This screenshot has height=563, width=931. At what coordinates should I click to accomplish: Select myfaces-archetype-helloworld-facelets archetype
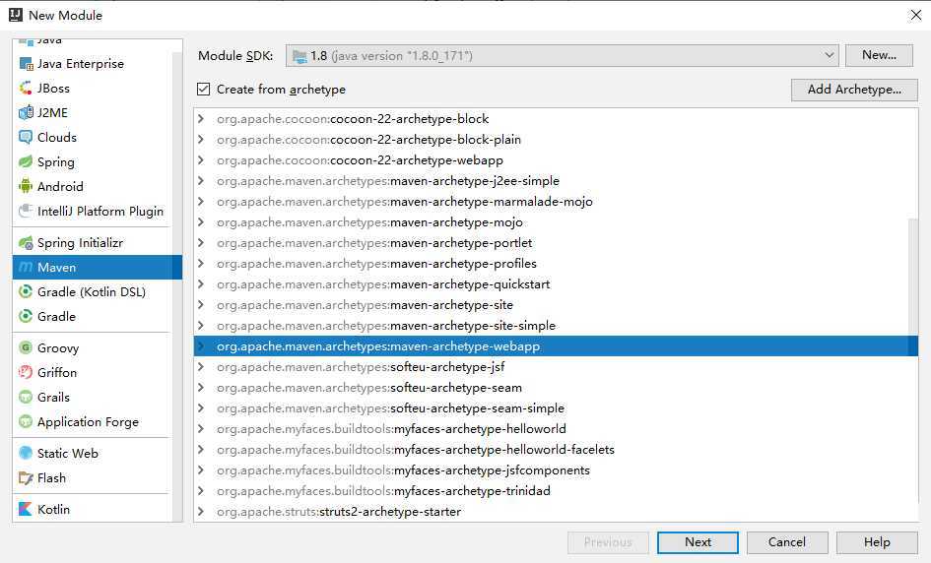pos(556,449)
